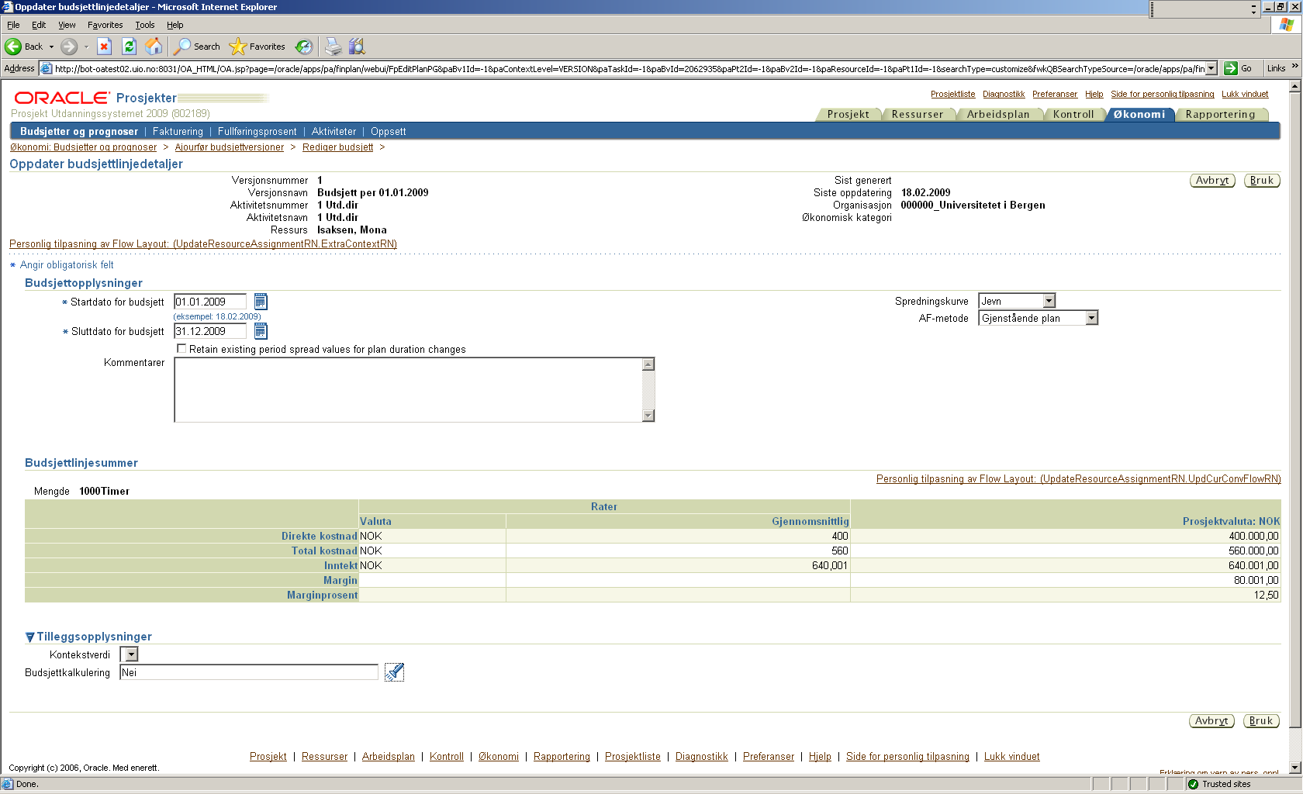Image resolution: width=1303 pixels, height=794 pixels.
Task: Collapse the Tilleggsopplysninger section
Action: 30,637
